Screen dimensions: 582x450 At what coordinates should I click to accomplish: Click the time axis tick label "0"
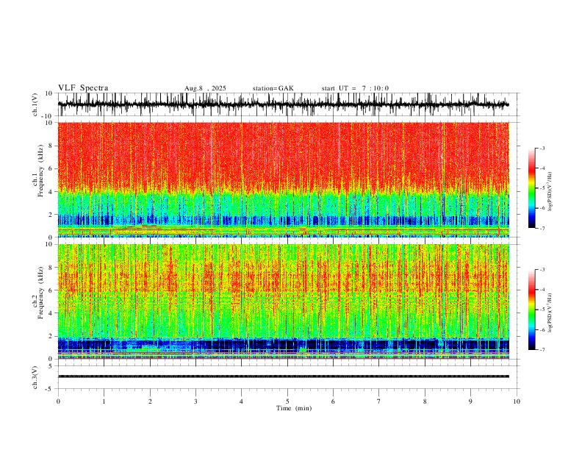pos(58,401)
